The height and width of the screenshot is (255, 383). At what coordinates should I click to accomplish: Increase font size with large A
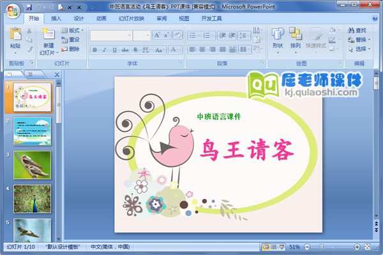coord(157,36)
